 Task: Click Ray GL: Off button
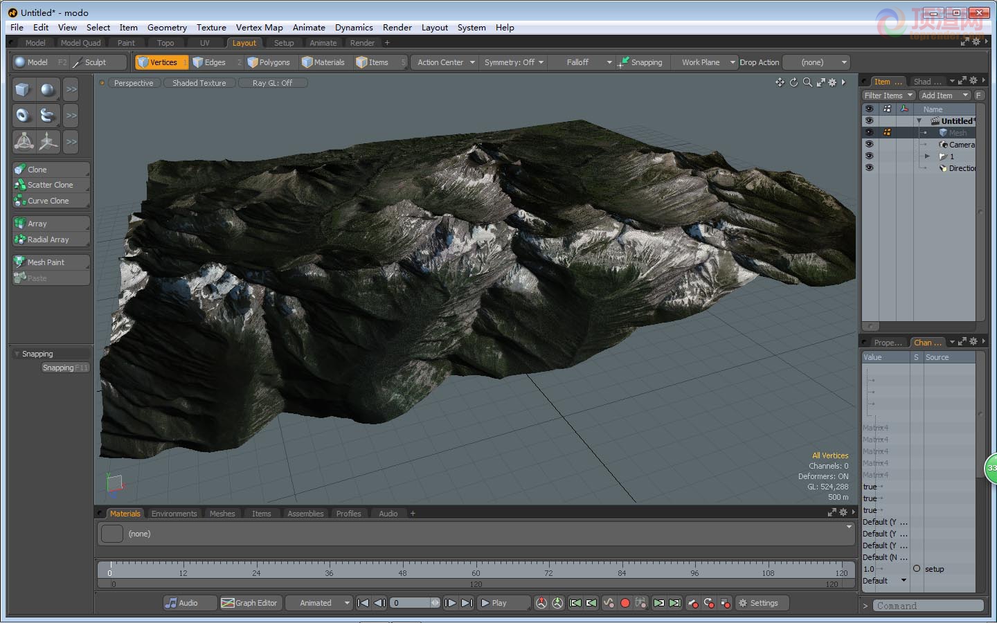(272, 83)
